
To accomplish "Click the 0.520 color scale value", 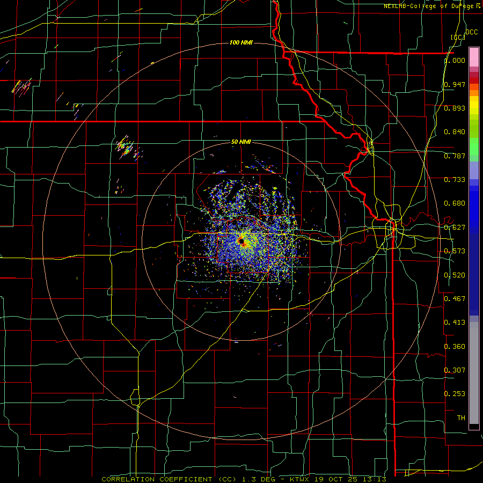I will click(x=455, y=275).
